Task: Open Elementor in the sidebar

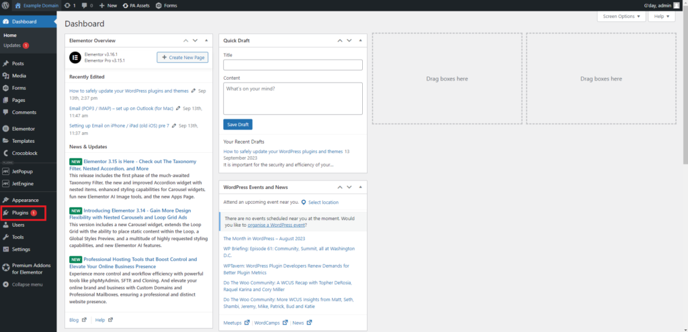Action: [x=28, y=129]
